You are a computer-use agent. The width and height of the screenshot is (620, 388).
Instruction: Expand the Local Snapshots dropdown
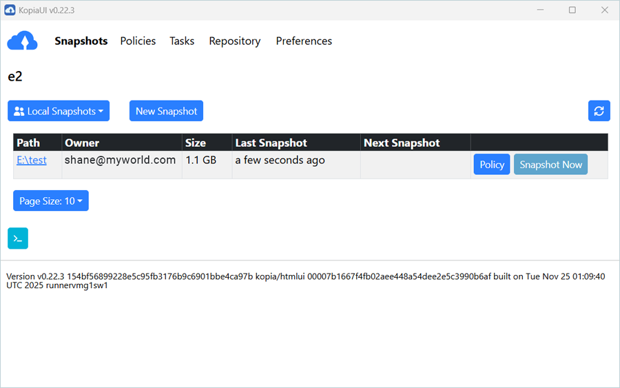point(59,111)
